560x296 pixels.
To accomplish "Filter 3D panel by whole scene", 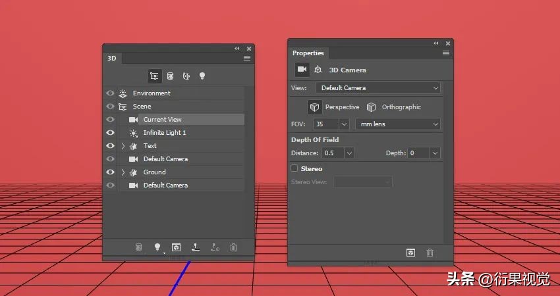I will (x=154, y=76).
